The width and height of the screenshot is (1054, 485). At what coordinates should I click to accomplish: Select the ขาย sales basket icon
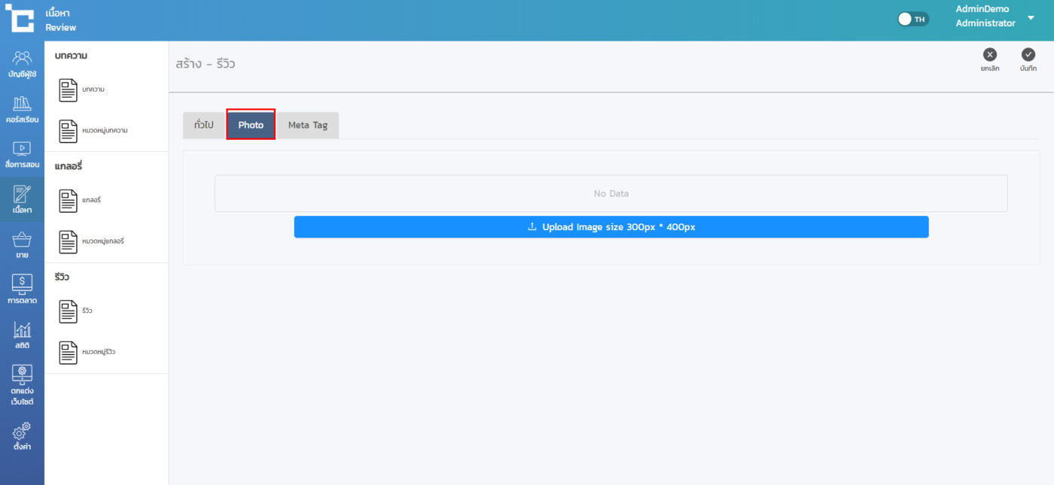[22, 244]
